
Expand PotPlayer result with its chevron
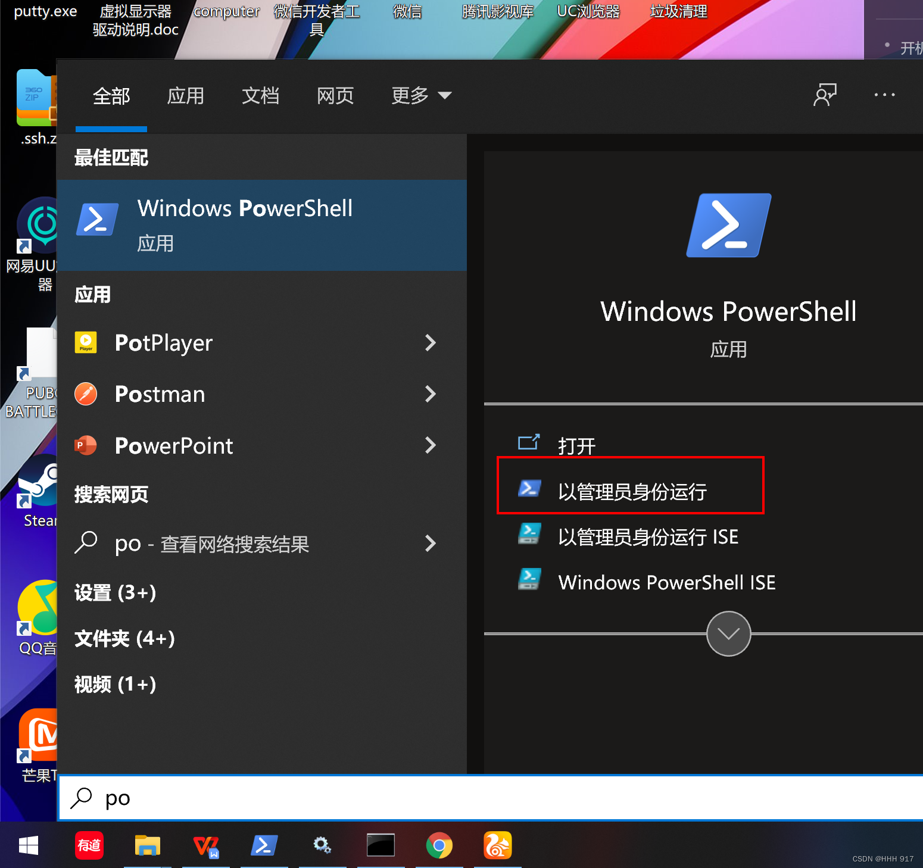coord(431,343)
